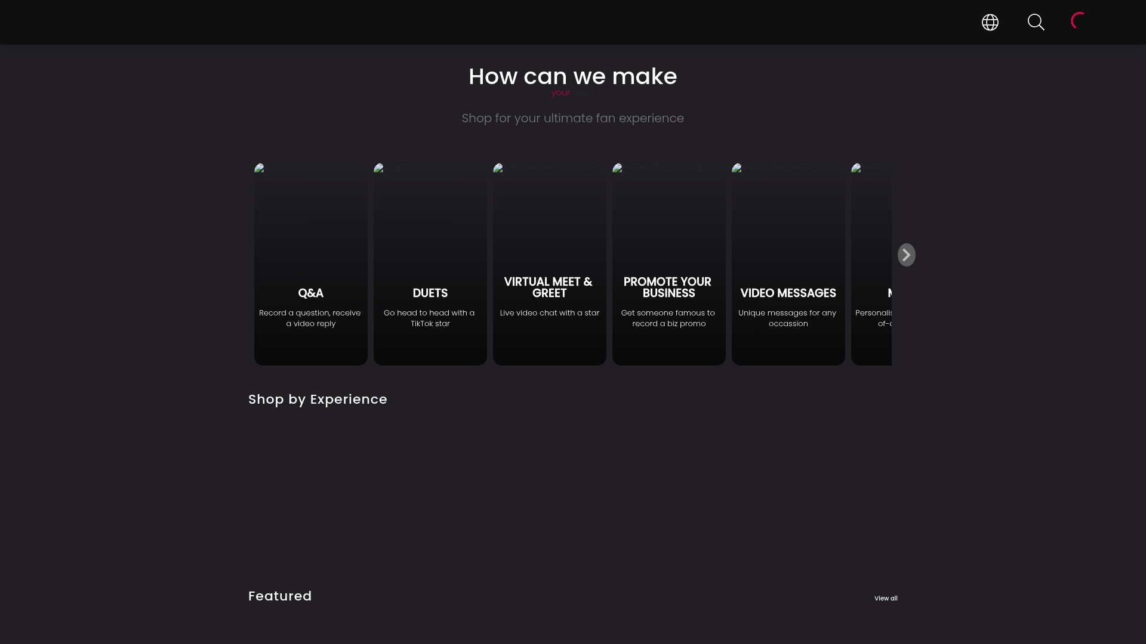
Task: Click broken image icon on Duets card
Action: (x=380, y=169)
